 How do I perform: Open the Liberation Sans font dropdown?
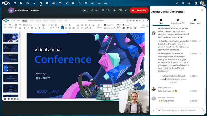coord(31,25)
